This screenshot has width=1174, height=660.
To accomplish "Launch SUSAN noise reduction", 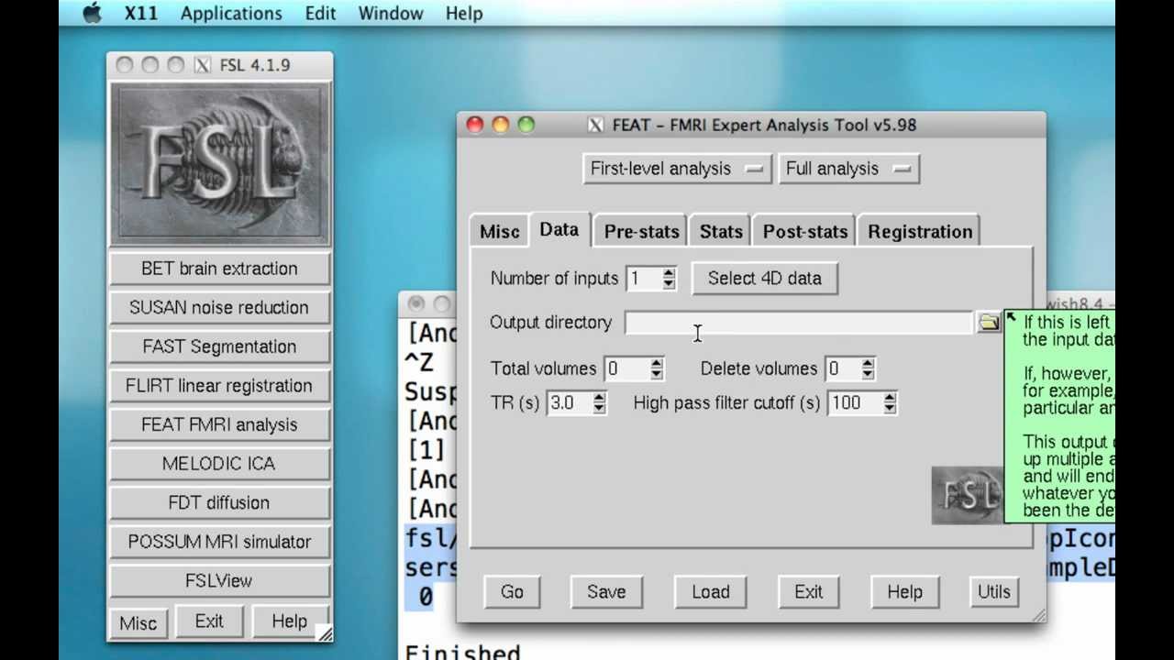I will point(219,308).
